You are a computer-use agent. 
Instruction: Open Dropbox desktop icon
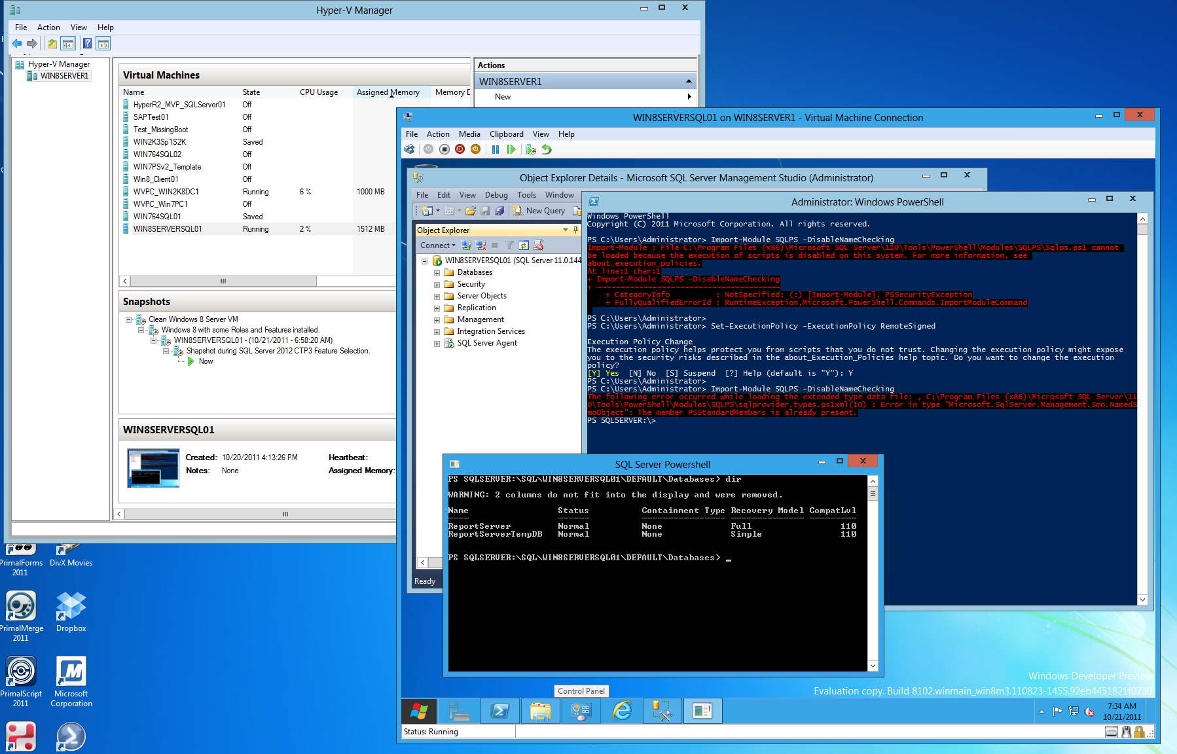71,611
